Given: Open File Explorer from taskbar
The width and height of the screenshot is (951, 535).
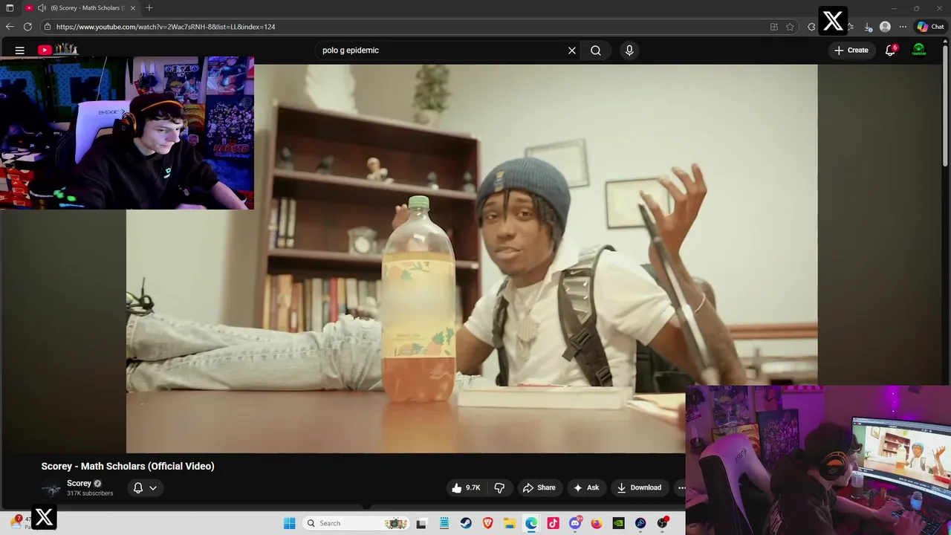Looking at the screenshot, I should [x=510, y=523].
